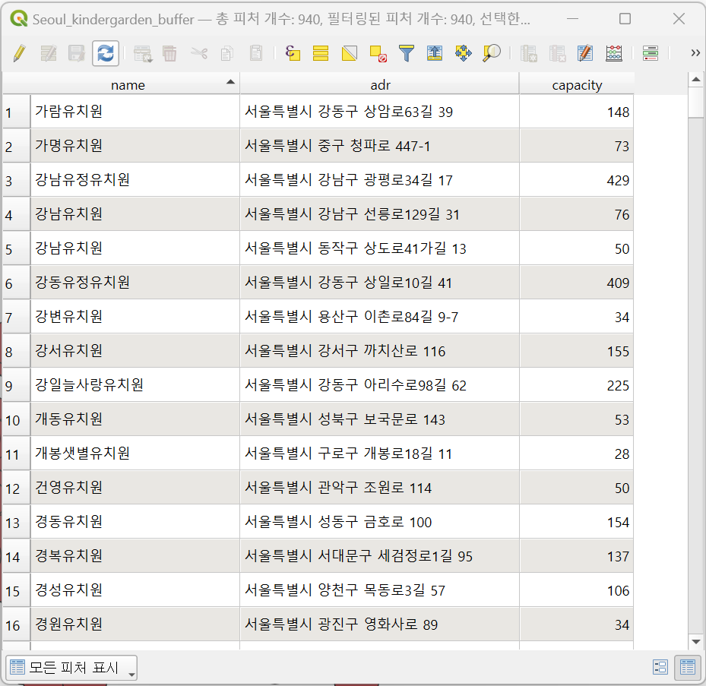
Task: Open 모든 피처 표시 filter dropdown
Action: 71,667
